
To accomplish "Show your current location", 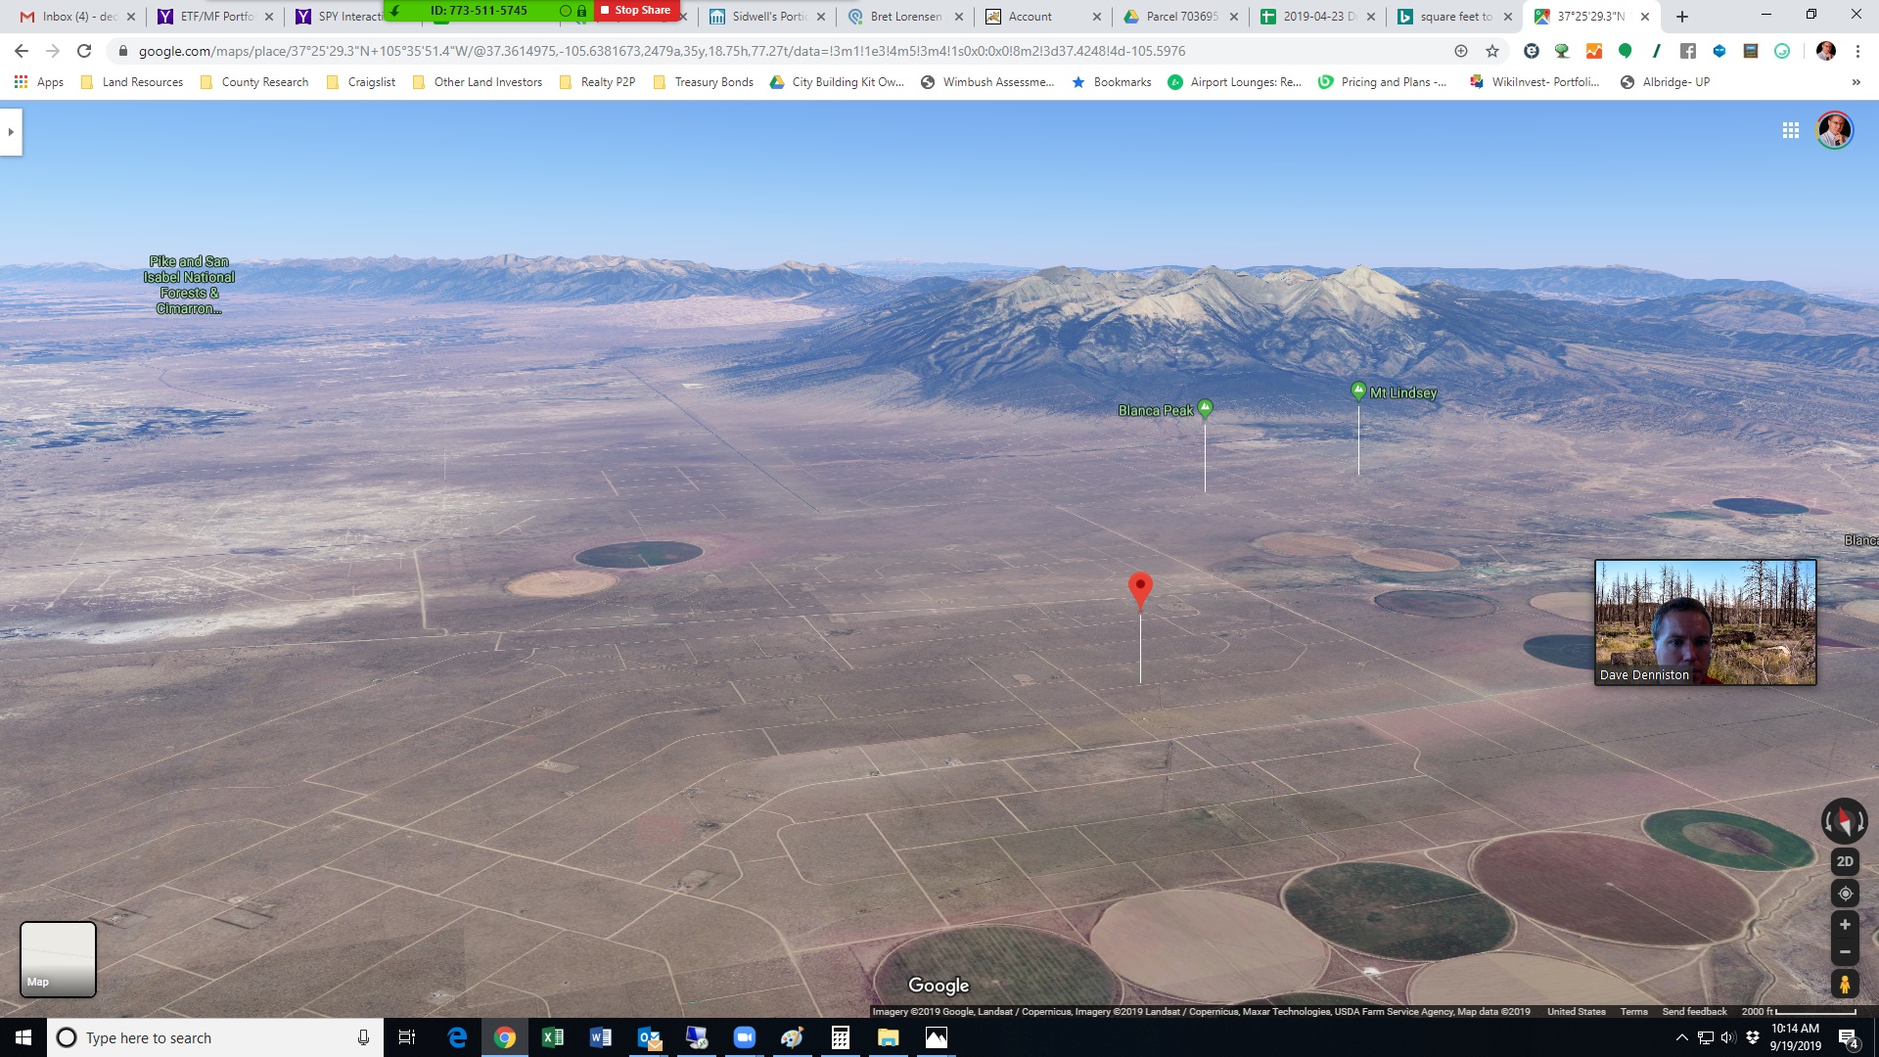I will pos(1845,894).
